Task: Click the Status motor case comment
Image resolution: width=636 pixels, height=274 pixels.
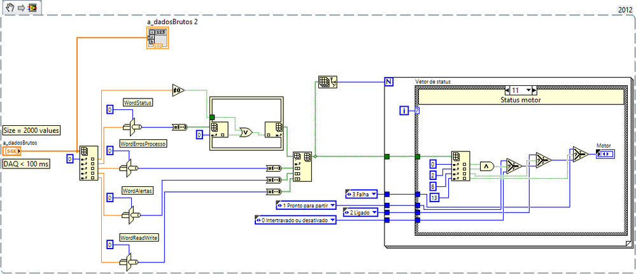Action: 521,99
